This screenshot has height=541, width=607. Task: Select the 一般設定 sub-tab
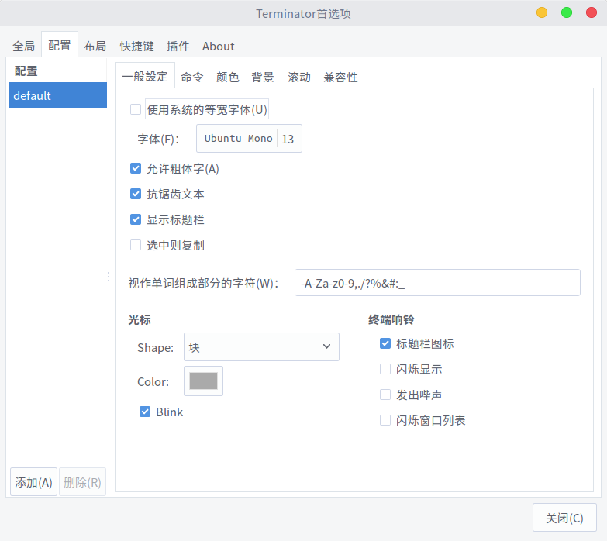145,76
